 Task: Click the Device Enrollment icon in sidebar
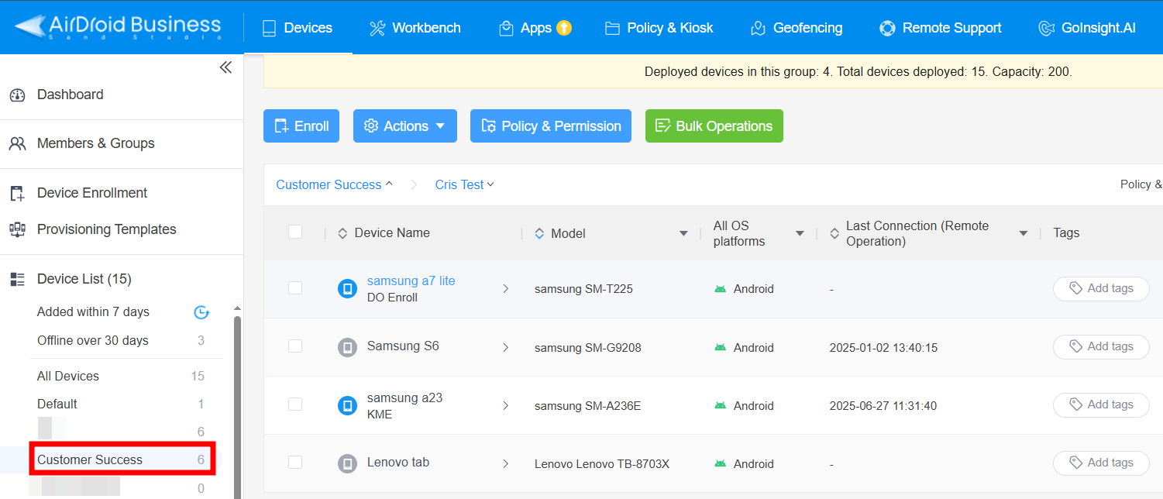point(17,193)
